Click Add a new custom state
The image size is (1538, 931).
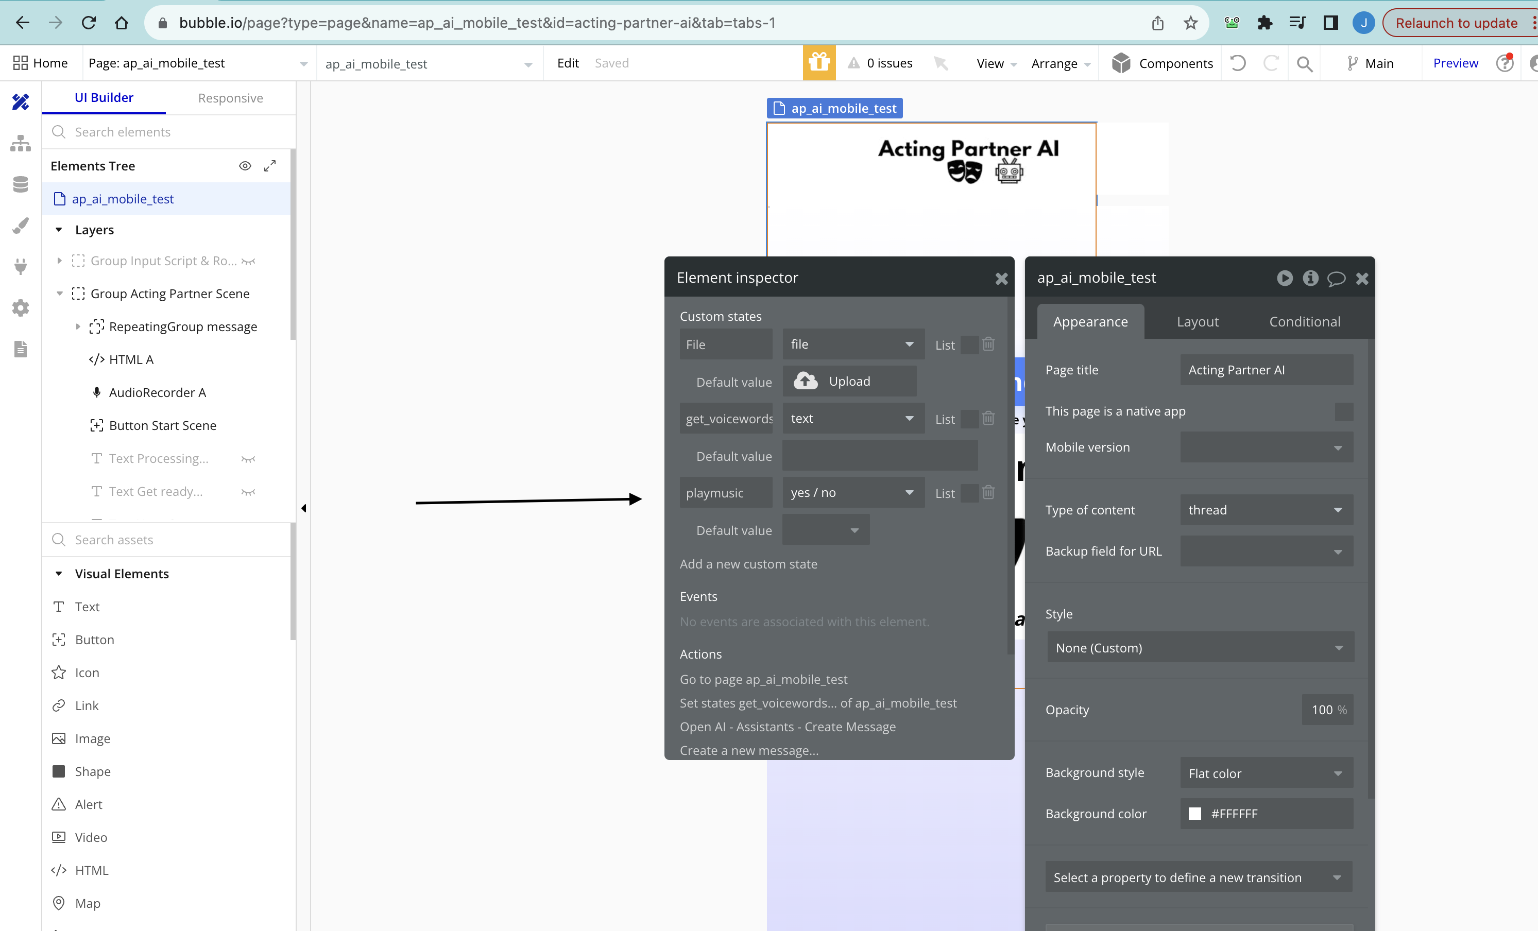tap(748, 563)
